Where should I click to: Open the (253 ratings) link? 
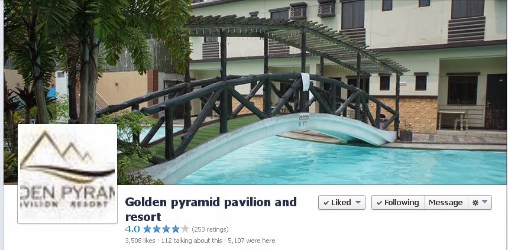pos(210,229)
